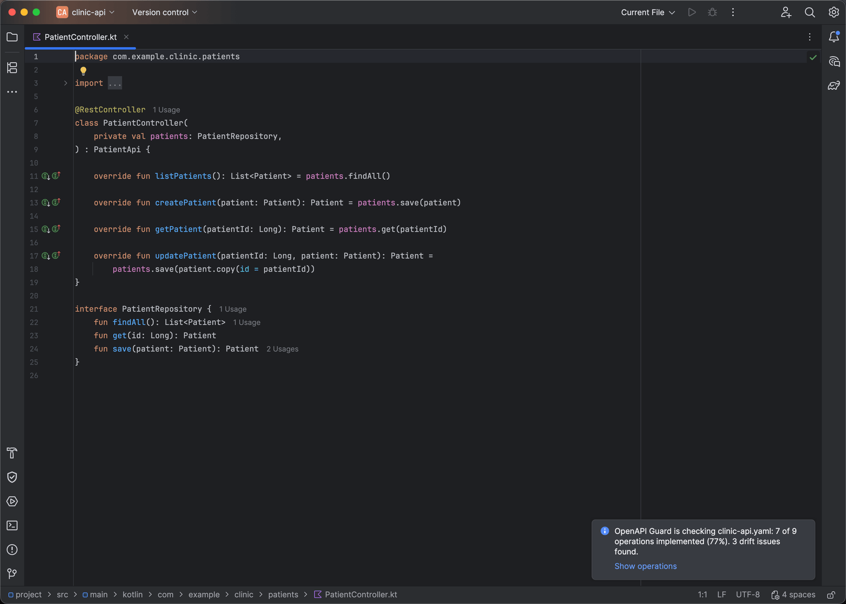
Task: Open IDE settings gear
Action: [834, 12]
